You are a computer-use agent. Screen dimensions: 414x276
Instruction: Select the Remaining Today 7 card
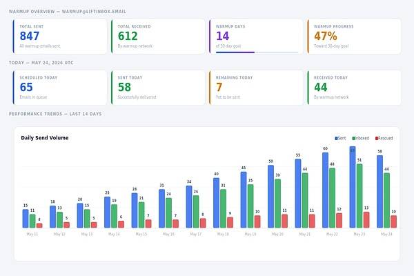256,88
